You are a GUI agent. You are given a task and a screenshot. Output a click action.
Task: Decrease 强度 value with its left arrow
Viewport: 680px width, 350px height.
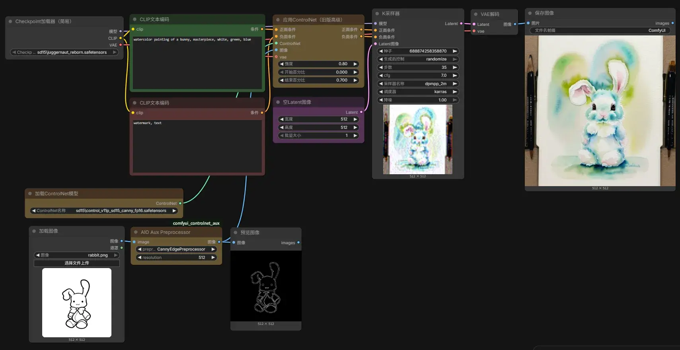tap(282, 64)
